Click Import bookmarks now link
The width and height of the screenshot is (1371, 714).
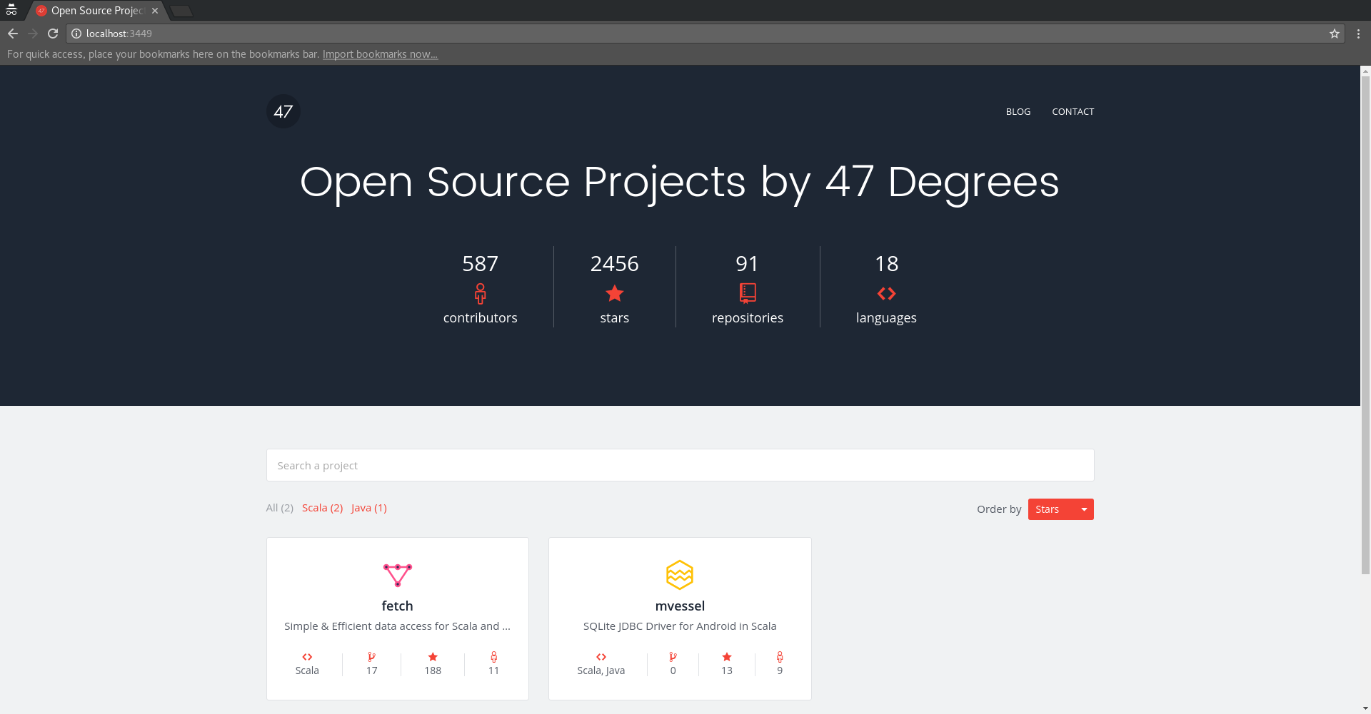click(380, 54)
